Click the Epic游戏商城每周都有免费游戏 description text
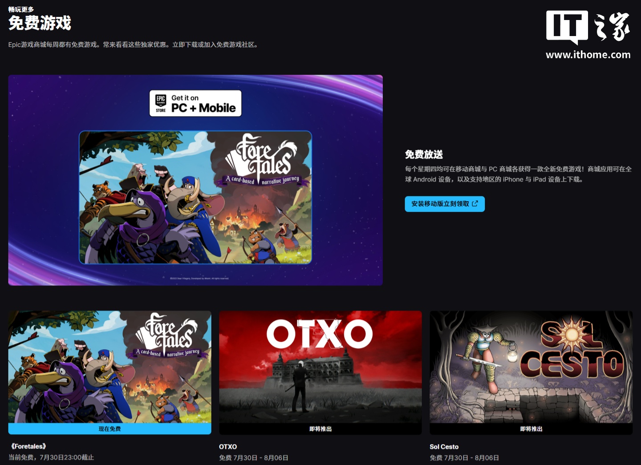This screenshot has height=465, width=641. tap(133, 44)
